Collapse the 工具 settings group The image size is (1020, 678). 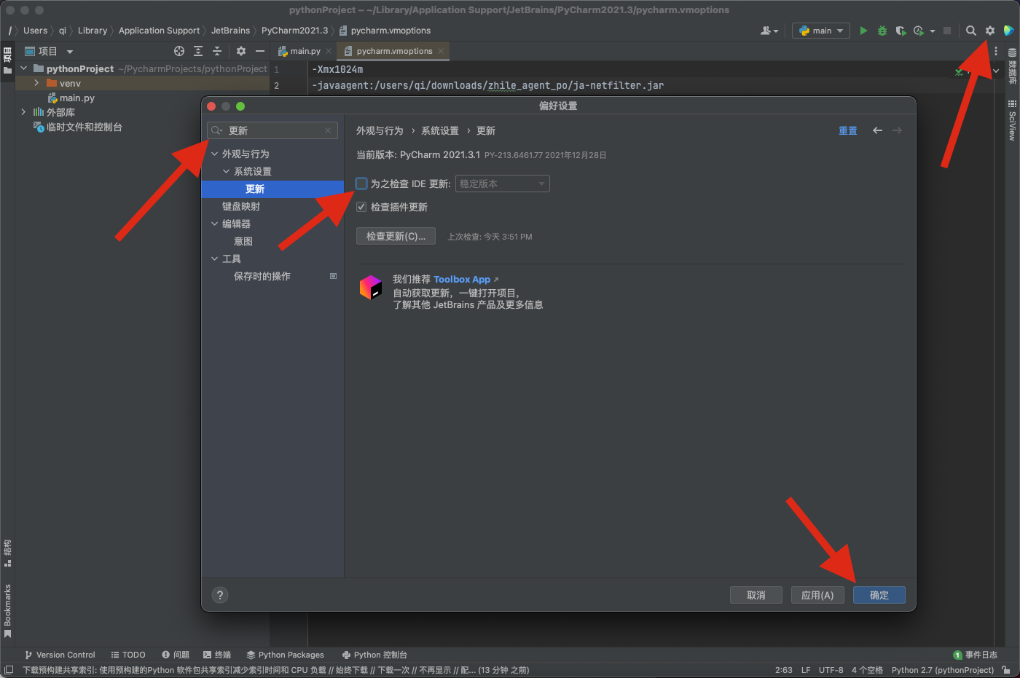pyautogui.click(x=215, y=259)
